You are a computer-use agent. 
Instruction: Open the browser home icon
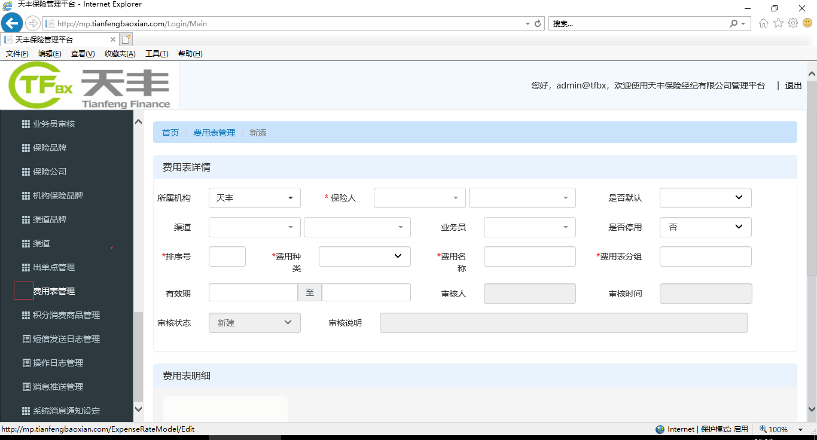(x=763, y=23)
